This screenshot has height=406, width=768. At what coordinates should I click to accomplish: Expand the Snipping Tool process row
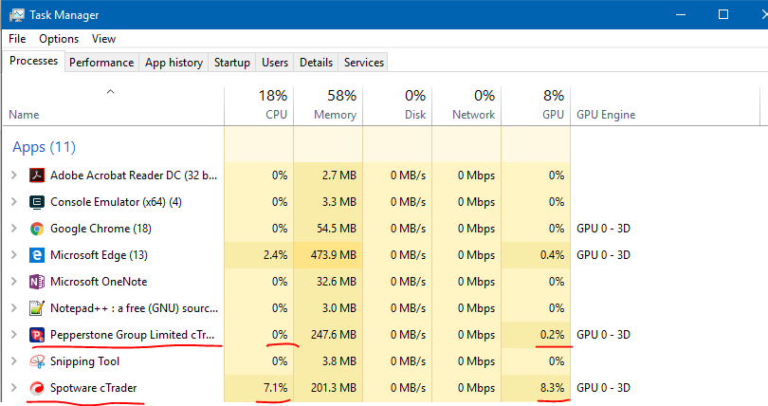(14, 361)
